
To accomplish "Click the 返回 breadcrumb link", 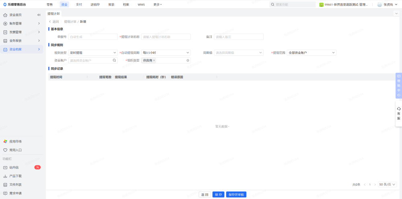I will click(x=54, y=22).
